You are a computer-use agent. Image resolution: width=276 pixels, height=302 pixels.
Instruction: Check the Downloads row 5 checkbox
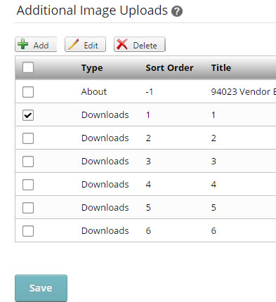point(28,208)
